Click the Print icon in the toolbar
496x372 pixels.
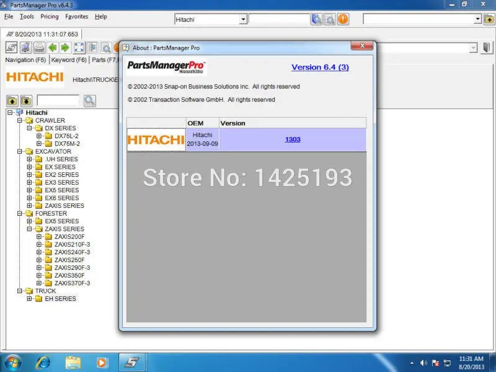[38, 47]
